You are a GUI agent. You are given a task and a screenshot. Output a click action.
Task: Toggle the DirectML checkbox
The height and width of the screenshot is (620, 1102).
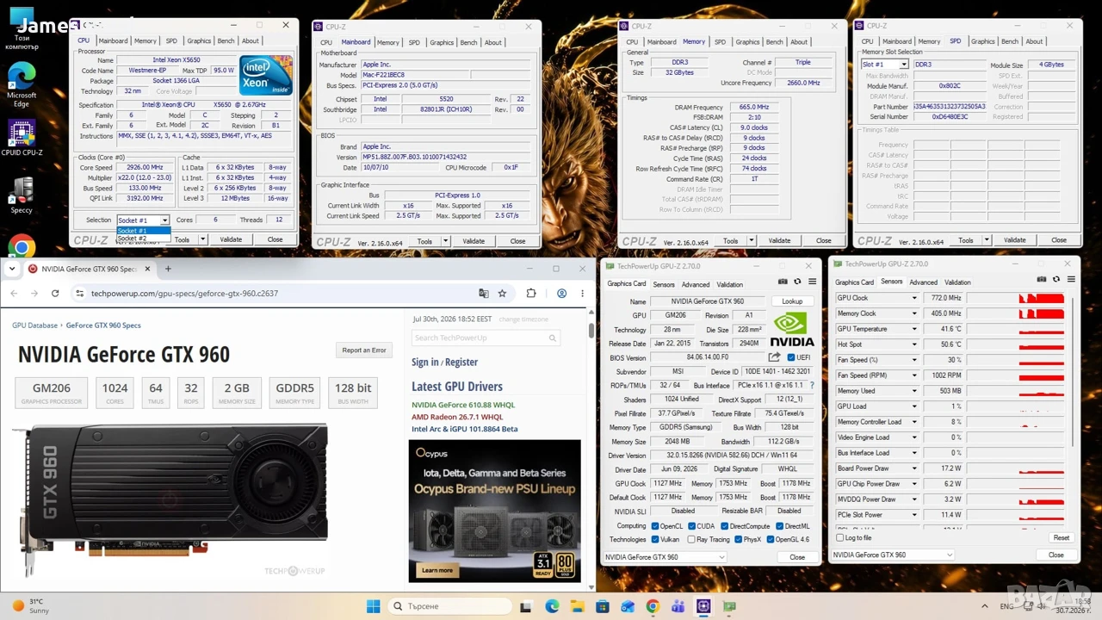tap(780, 526)
